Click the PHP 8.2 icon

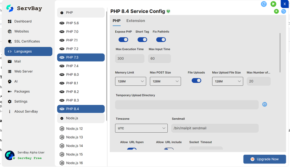62,92
